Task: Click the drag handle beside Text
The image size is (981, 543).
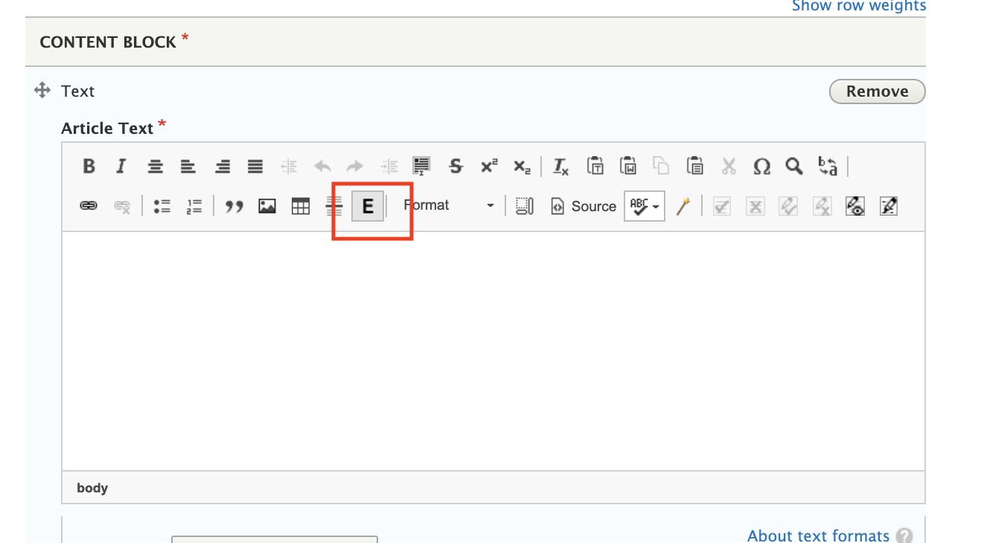Action: pyautogui.click(x=42, y=91)
